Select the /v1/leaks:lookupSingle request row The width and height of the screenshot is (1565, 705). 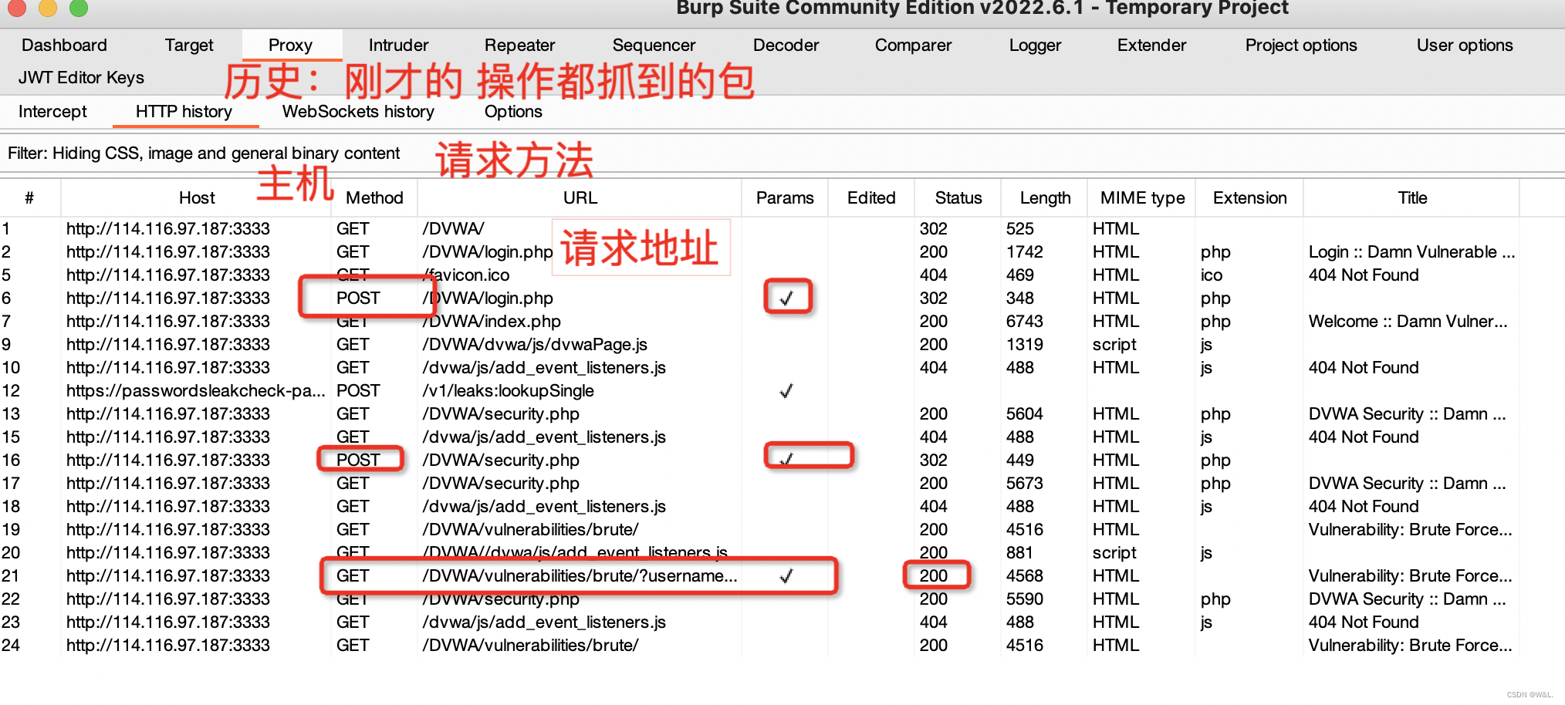click(x=759, y=391)
